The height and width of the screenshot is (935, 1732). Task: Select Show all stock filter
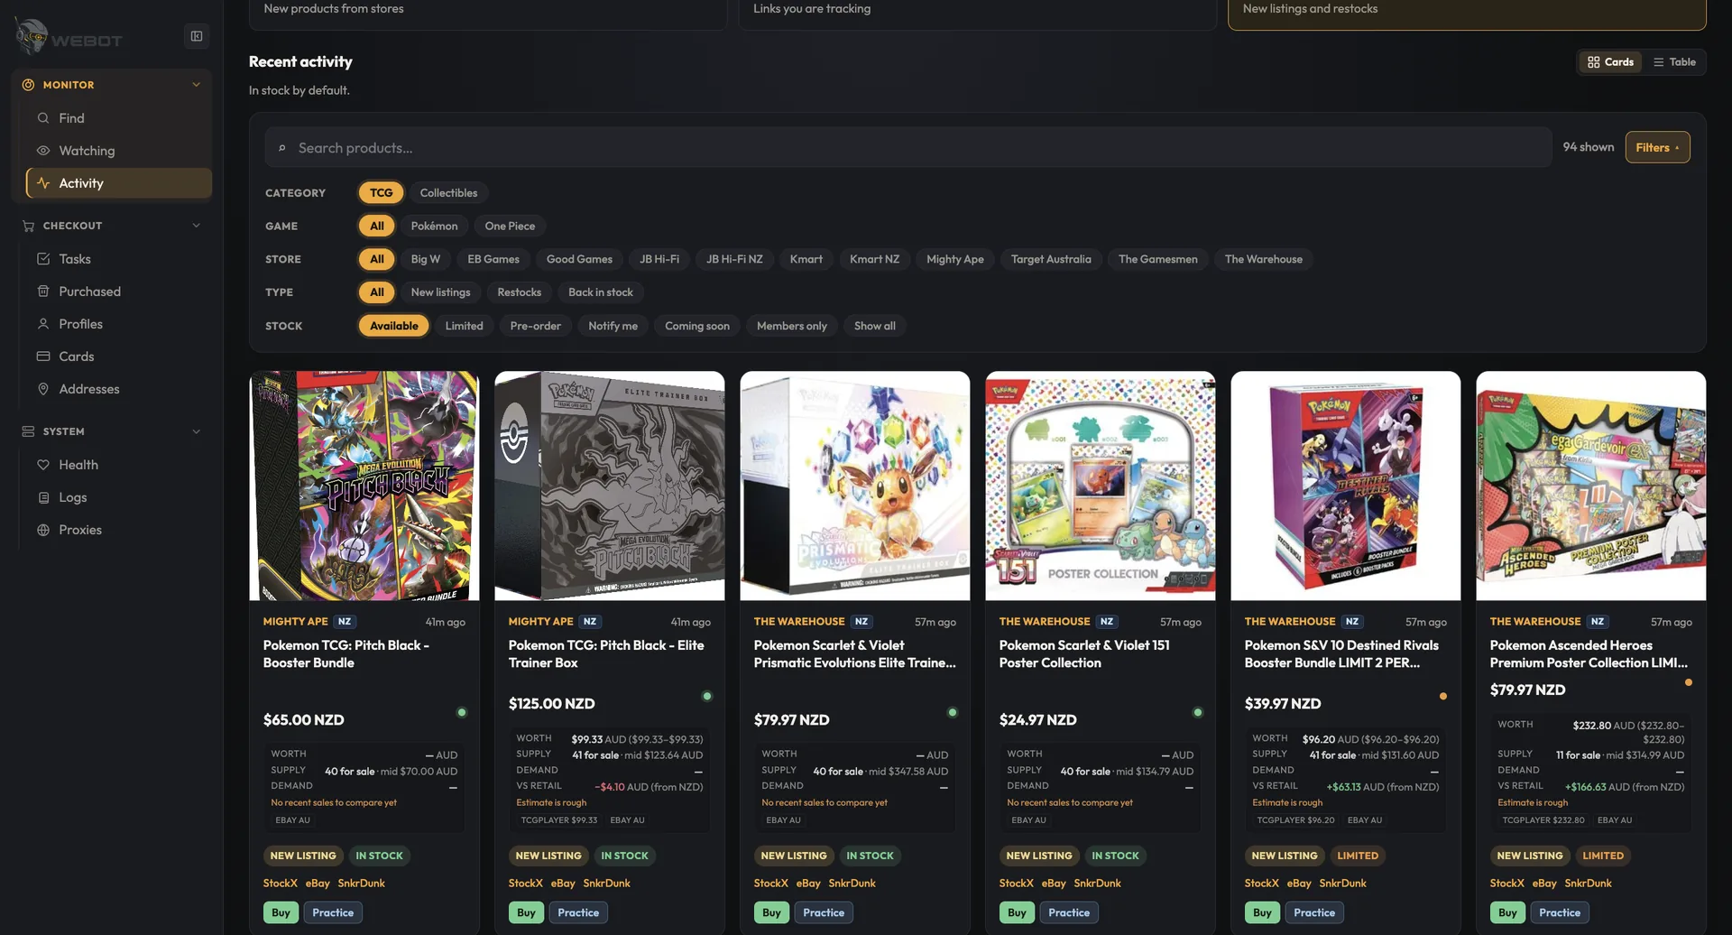click(874, 326)
